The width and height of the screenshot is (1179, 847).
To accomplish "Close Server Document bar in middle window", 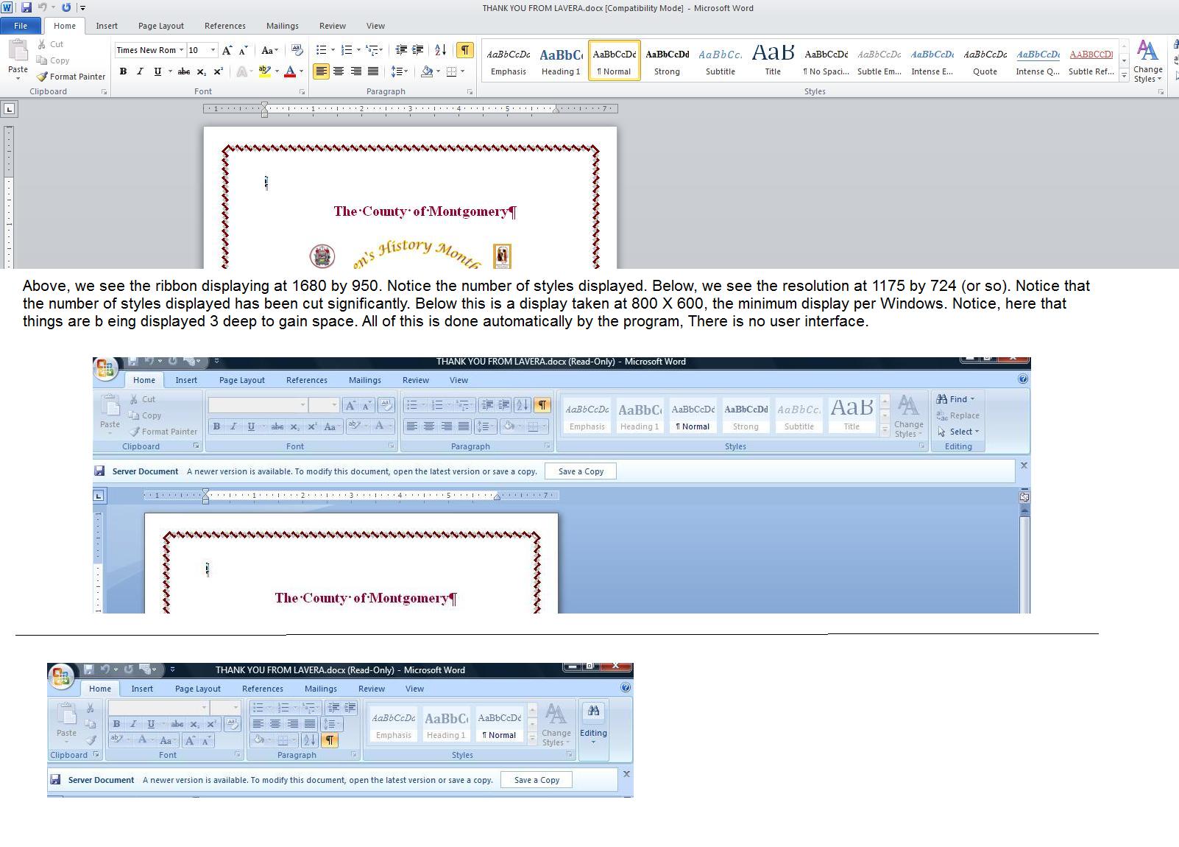I will click(1023, 465).
